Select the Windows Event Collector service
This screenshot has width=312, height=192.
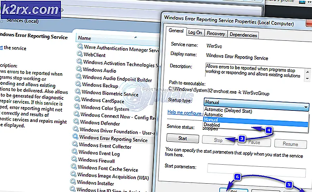click(105, 146)
